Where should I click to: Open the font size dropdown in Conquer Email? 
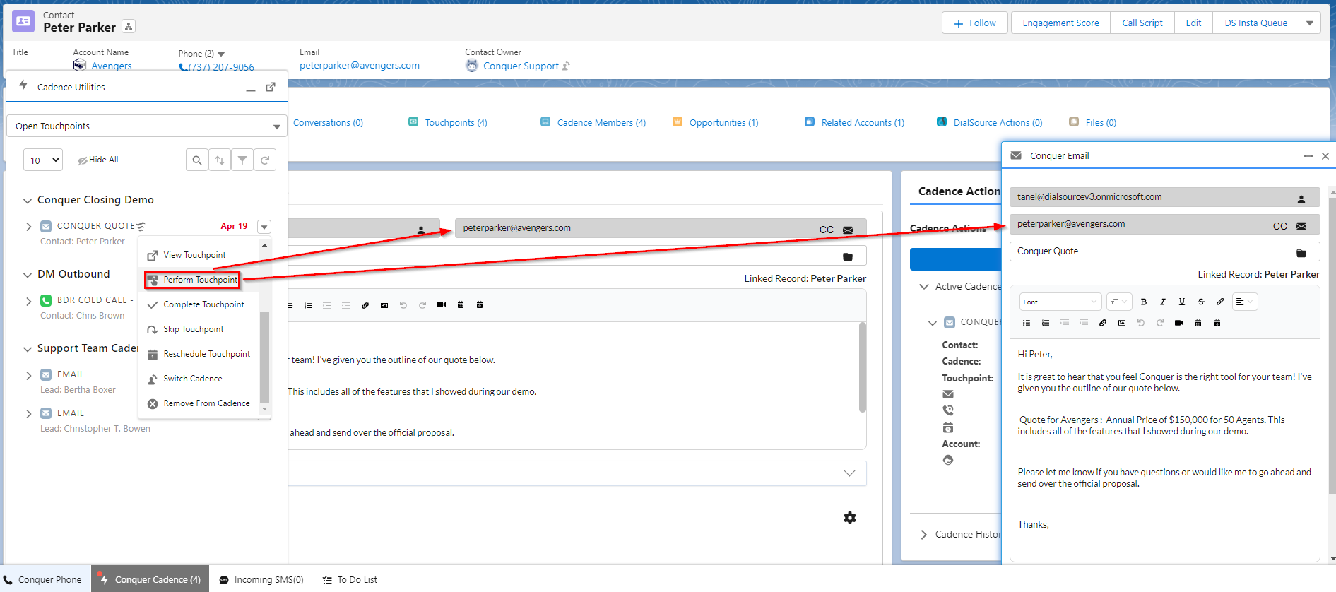pos(1119,302)
